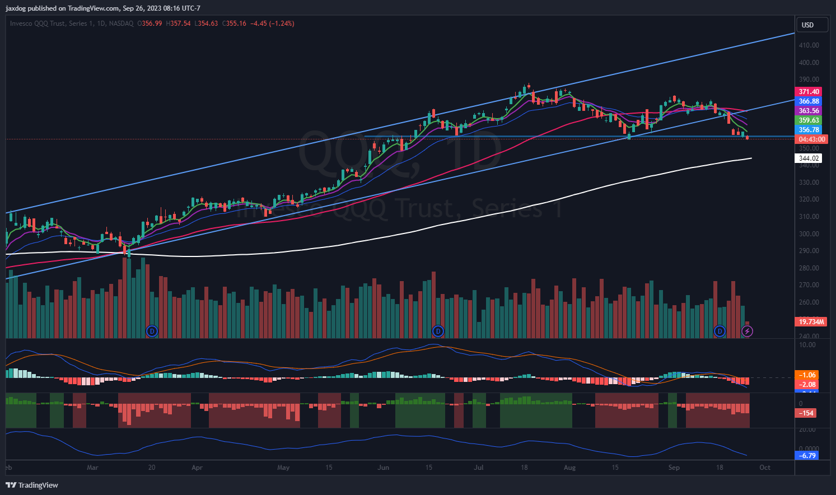Viewport: 836px width, 495px height.
Task: Click the Jul label on time axis
Action: [479, 467]
